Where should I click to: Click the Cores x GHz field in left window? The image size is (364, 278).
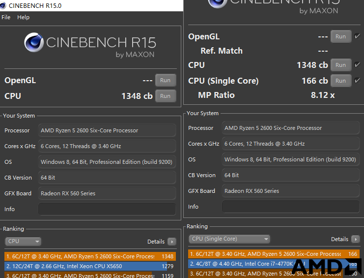tap(107, 146)
